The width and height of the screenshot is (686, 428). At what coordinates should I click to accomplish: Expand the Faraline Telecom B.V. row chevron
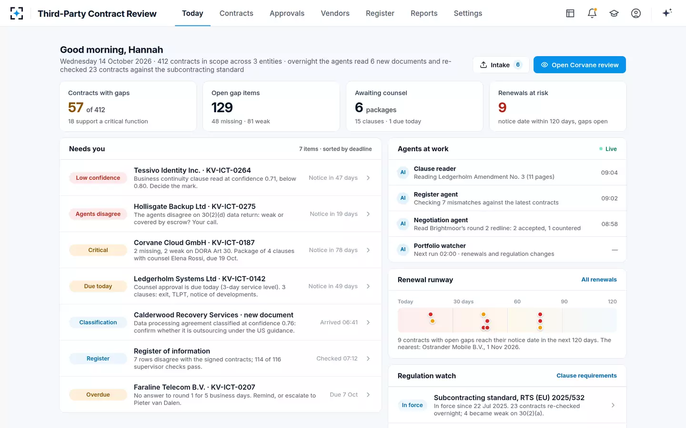click(x=368, y=395)
